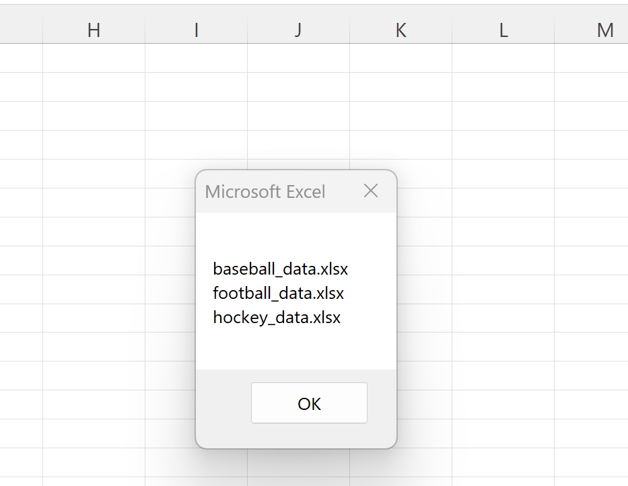The image size is (628, 486).
Task: Select column H header
Action: click(94, 30)
